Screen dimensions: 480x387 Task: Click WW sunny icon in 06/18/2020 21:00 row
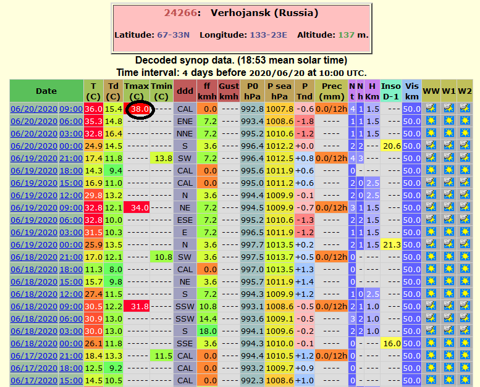(431, 256)
